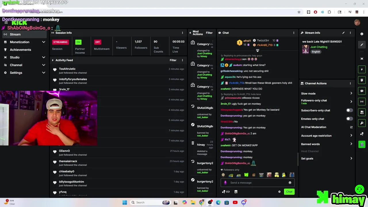
Task: Toggle Multistream OFF button
Action: [97, 42]
